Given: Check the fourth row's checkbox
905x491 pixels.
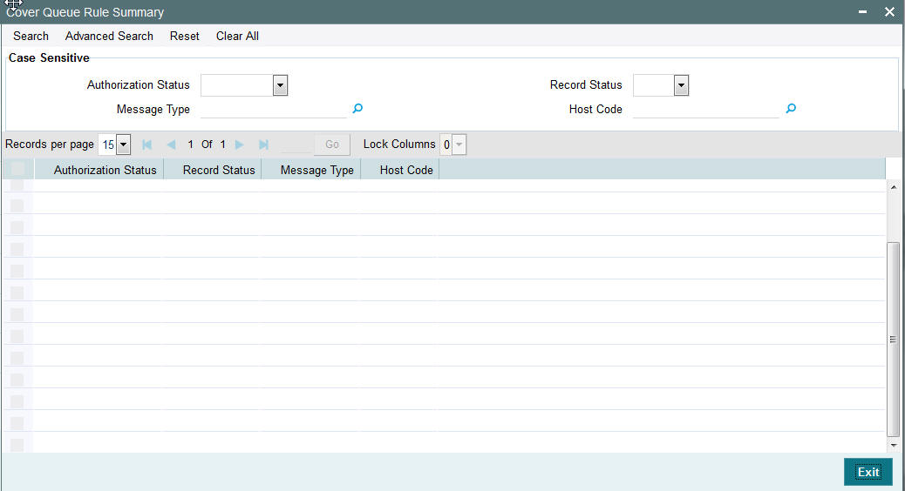Looking at the screenshot, I should pyautogui.click(x=17, y=249).
